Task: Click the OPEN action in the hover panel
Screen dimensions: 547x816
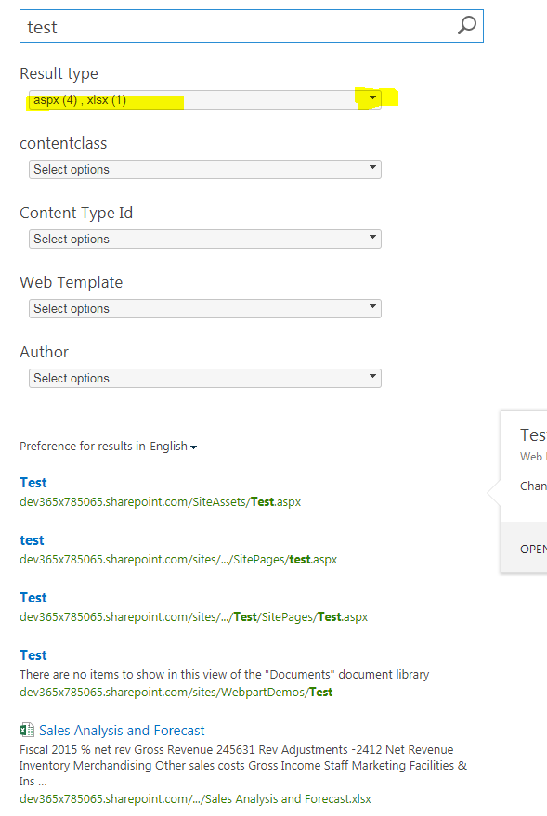Action: click(x=535, y=549)
